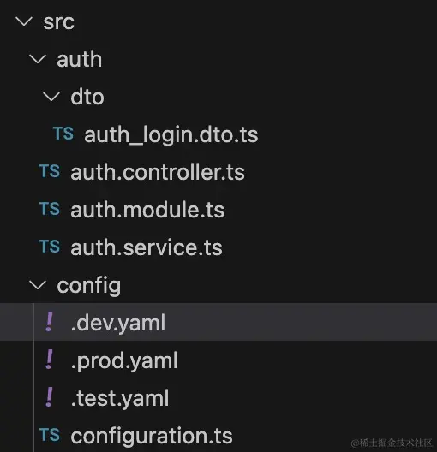Collapse the dto folder chevron
Screen dimensions: 437x452
pos(51,97)
